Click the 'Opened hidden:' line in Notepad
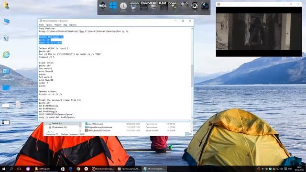306x172 pixels. click(48, 91)
